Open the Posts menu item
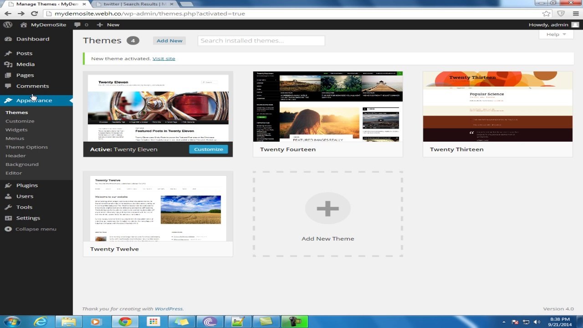This screenshot has width=583, height=328. pyautogui.click(x=24, y=53)
